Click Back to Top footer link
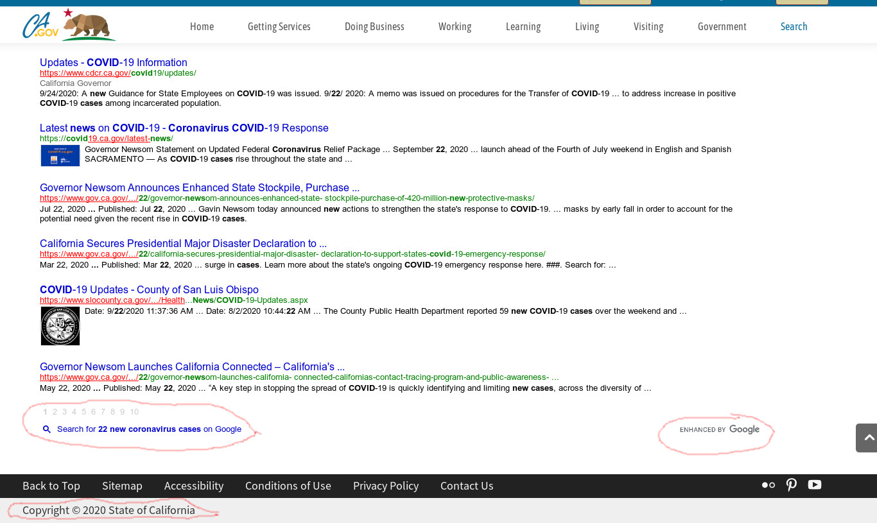Screen dimensions: 877x523 click(x=51, y=486)
